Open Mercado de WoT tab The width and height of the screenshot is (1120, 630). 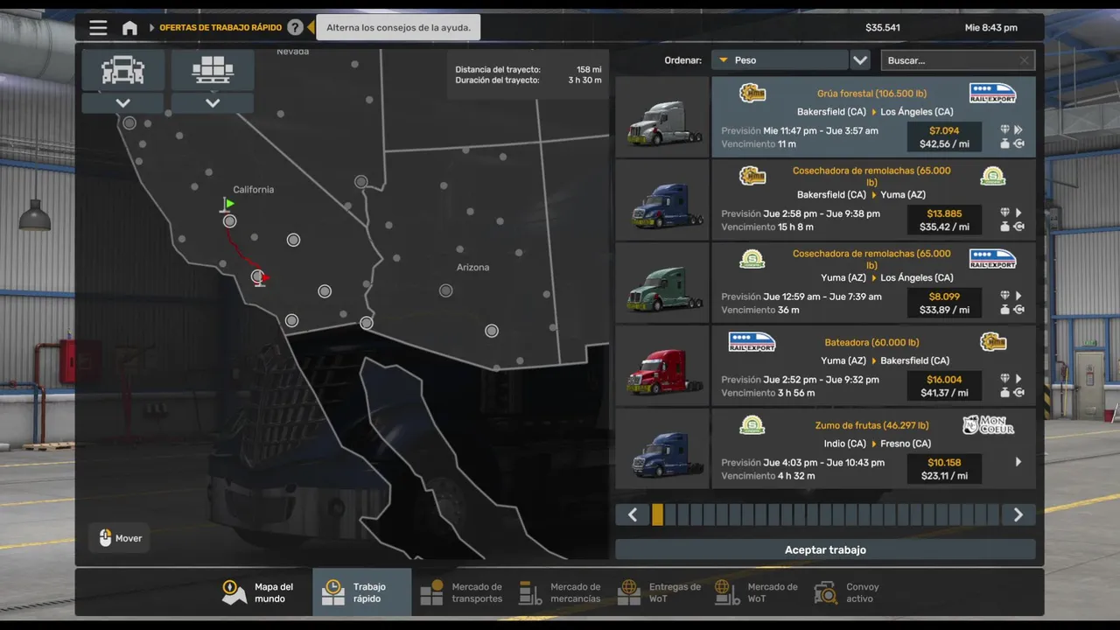coord(757,592)
